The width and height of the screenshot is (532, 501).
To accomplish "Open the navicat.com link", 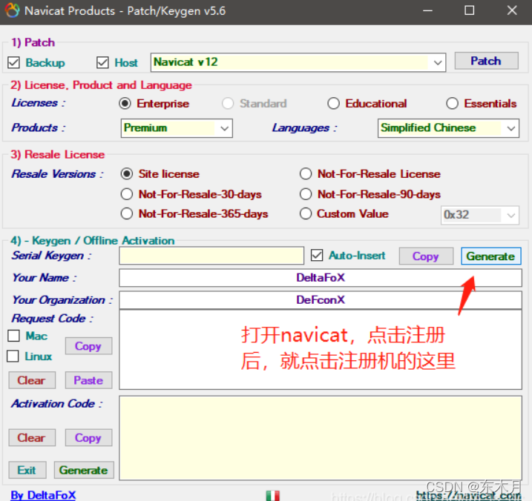I will (469, 496).
